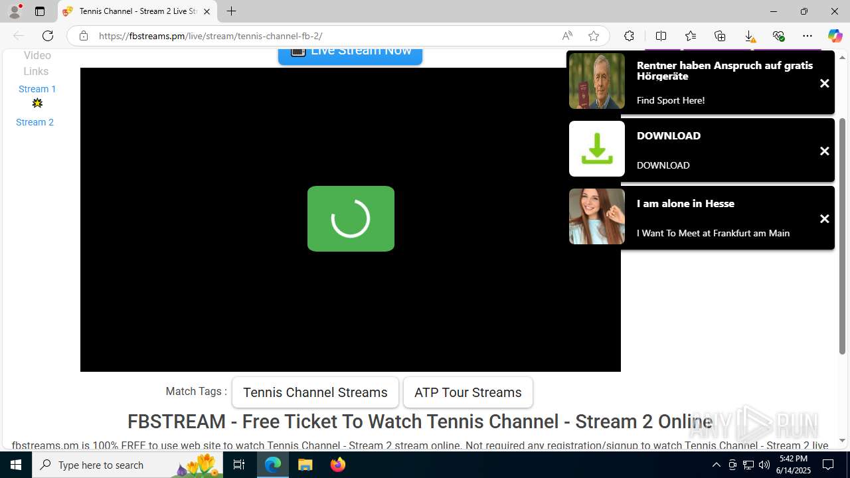Refresh the current page
Screen dimensions: 850x478
click(x=48, y=36)
